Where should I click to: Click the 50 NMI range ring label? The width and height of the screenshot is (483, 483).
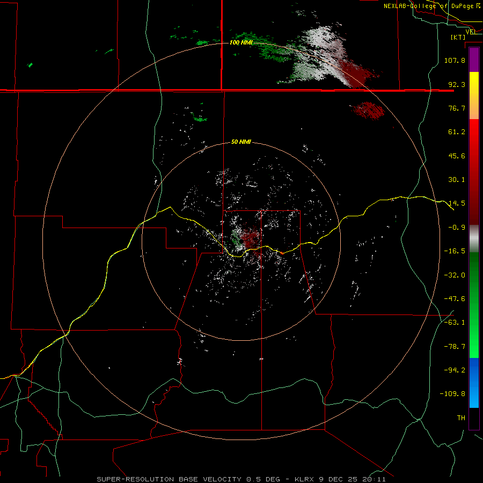pyautogui.click(x=241, y=142)
